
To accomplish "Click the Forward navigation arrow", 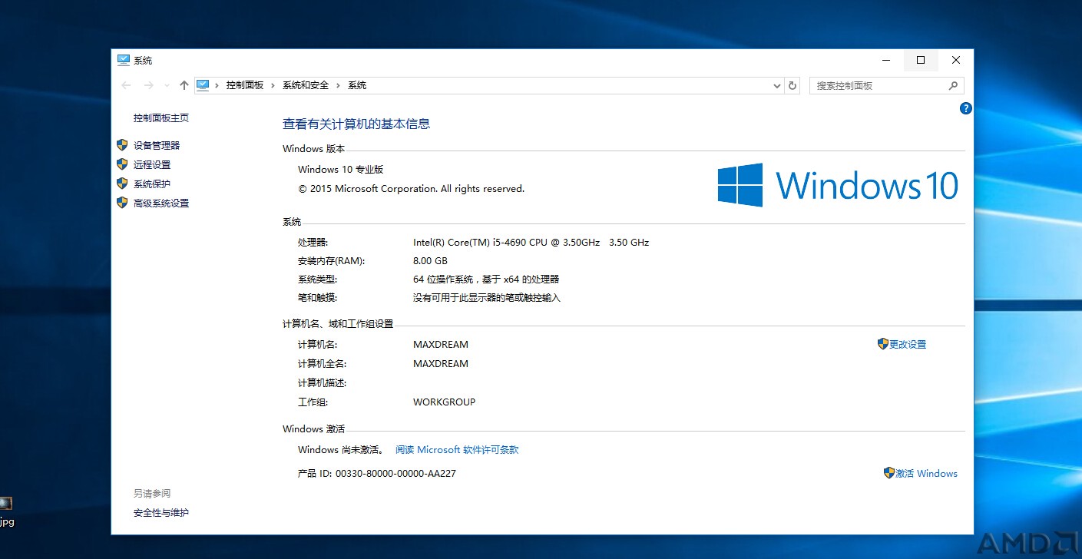I will [x=148, y=85].
